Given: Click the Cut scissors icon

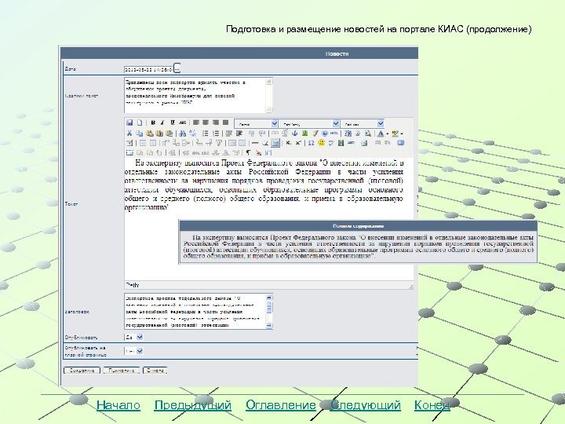Looking at the screenshot, I should [129, 133].
